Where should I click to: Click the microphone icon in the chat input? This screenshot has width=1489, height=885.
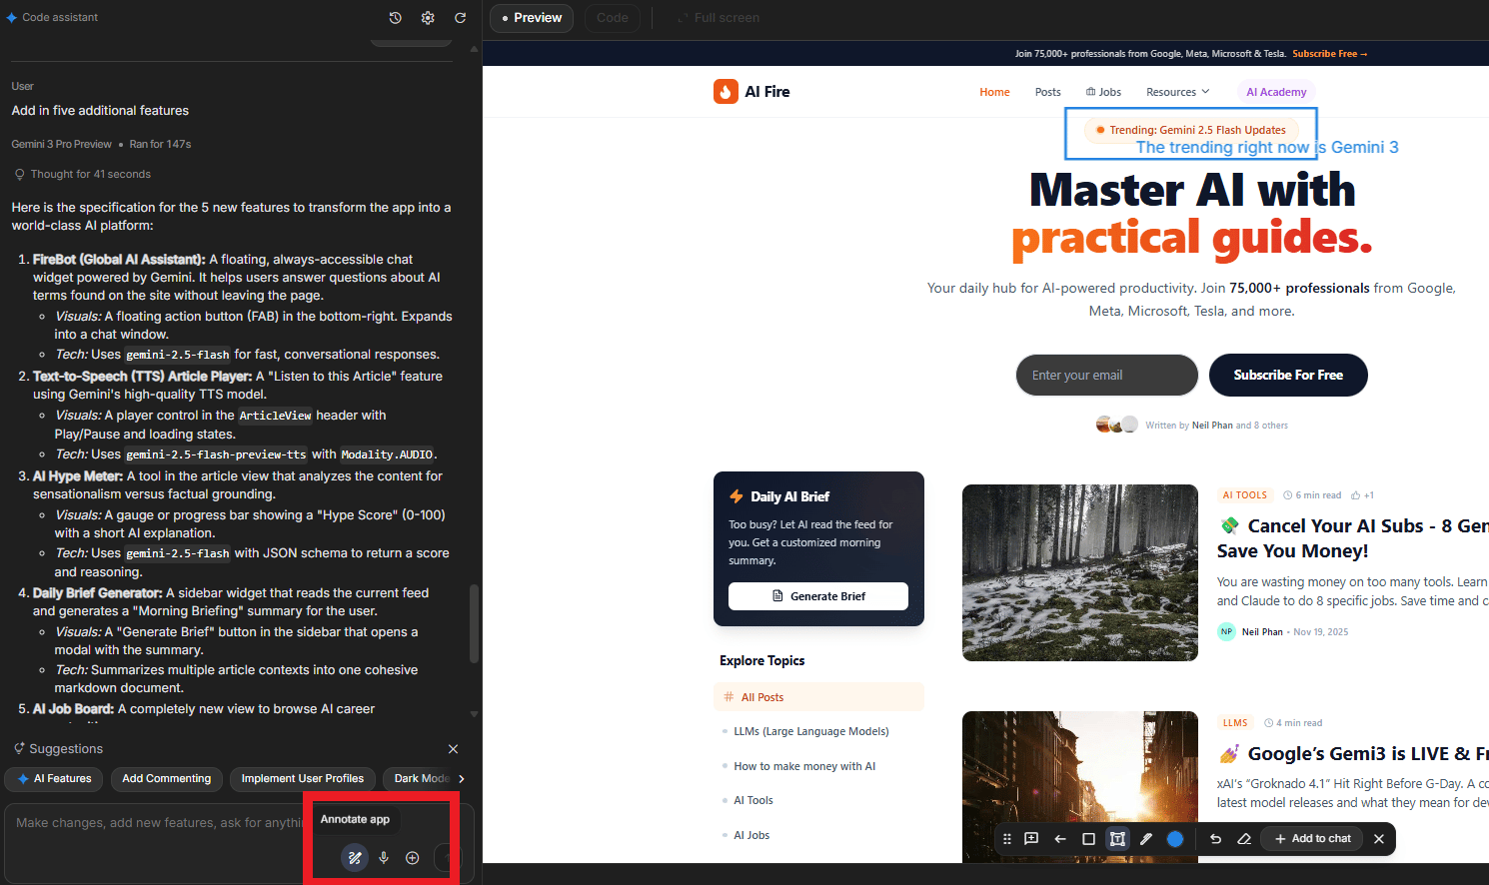(384, 857)
